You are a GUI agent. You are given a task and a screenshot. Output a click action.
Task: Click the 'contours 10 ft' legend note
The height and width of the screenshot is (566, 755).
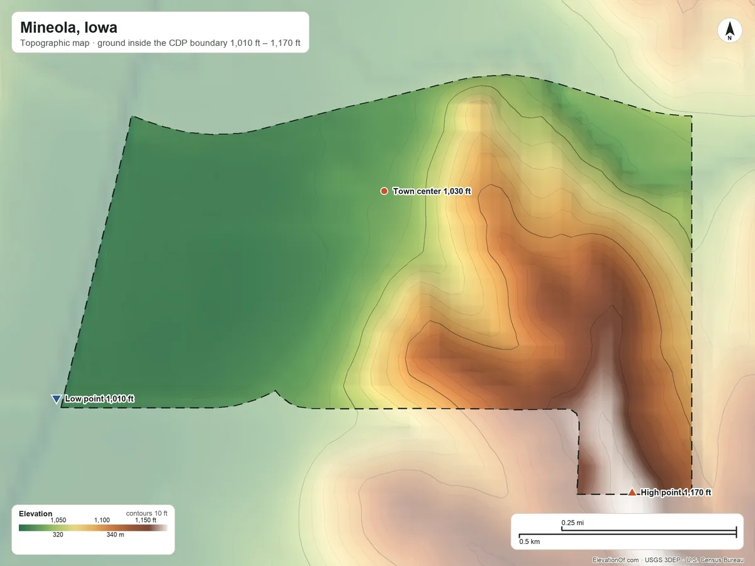click(x=147, y=513)
